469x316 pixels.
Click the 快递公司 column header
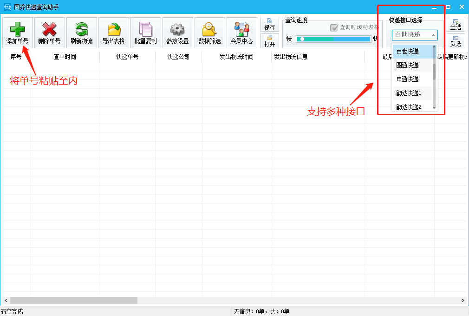pos(178,57)
